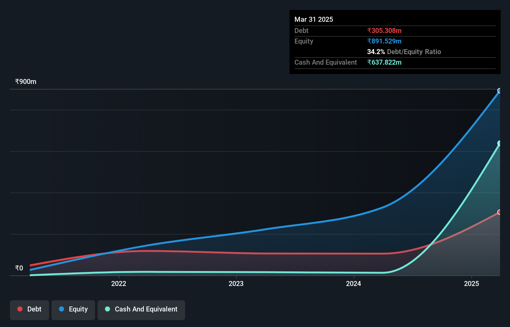Select the 2025 axis label
Screen dimensions: 510x327
tap(471, 283)
